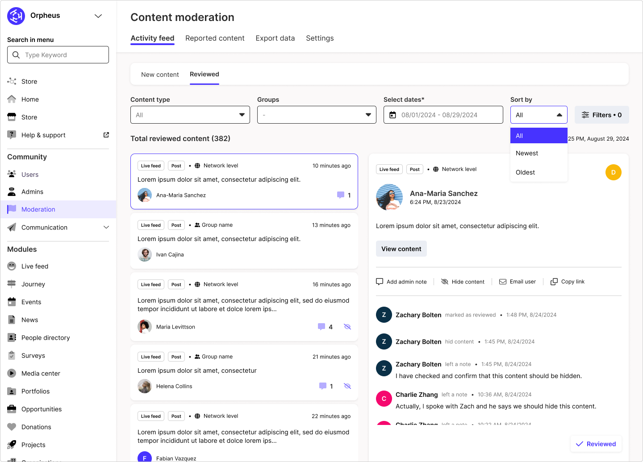Click the Donations heart icon
Screen dimensions: 643x462
point(11,427)
